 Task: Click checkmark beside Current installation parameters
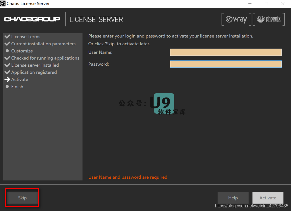click(7, 43)
